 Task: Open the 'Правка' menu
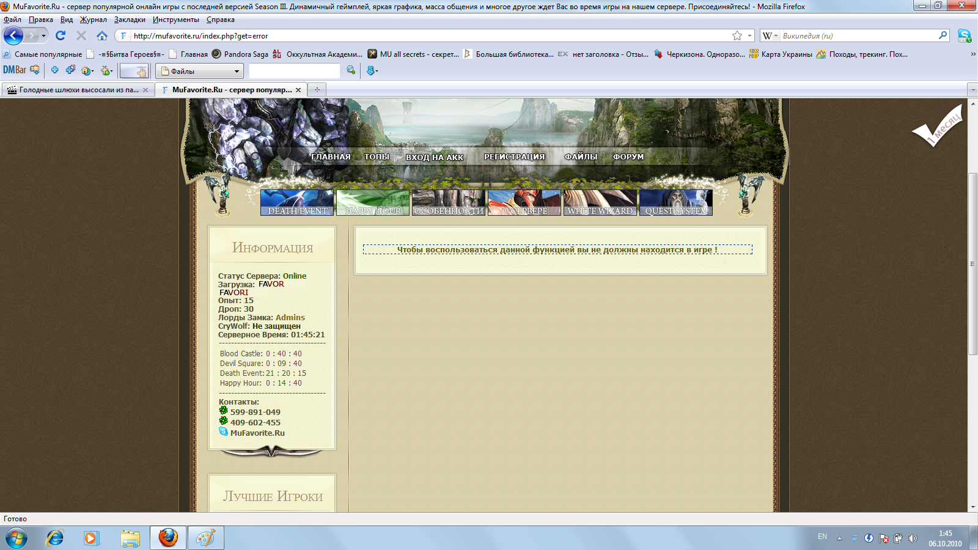(41, 20)
